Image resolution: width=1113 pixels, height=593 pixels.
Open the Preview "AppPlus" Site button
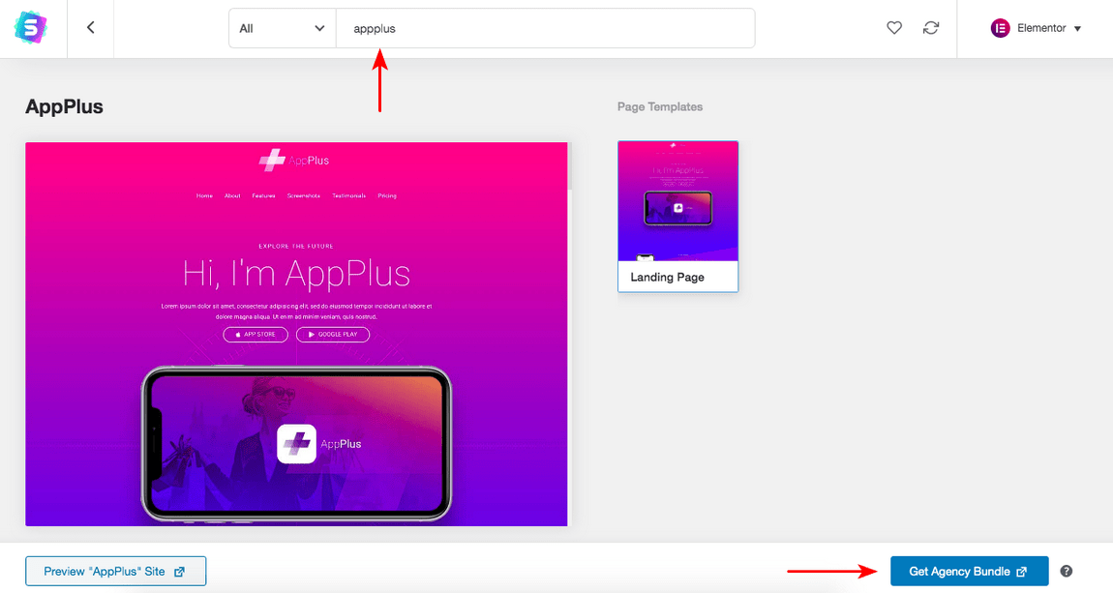[116, 571]
